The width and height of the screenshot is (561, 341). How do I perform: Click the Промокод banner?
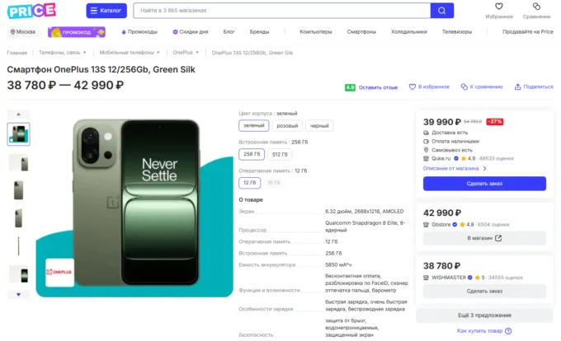tap(77, 32)
